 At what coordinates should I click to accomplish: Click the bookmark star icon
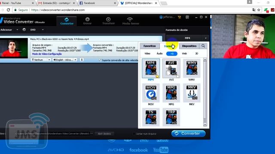pyautogui.click(x=259, y=10)
